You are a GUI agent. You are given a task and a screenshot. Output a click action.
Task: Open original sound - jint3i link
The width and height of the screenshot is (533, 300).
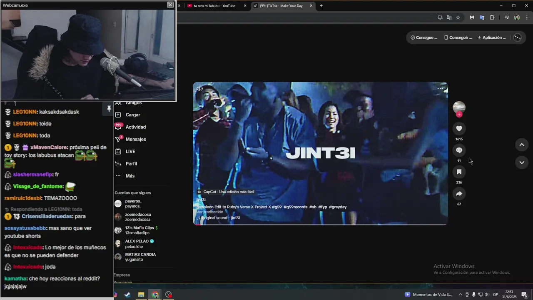[x=218, y=218]
